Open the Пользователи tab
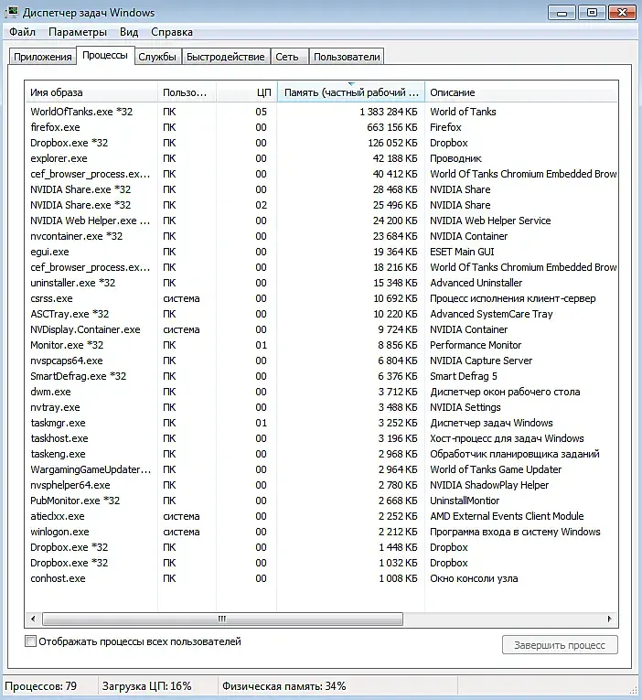 (x=347, y=57)
